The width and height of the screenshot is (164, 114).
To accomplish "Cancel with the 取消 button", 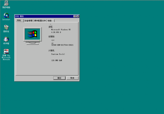I will (72, 78).
